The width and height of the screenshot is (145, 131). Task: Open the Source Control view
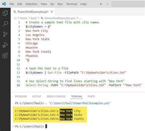(x=5, y=34)
